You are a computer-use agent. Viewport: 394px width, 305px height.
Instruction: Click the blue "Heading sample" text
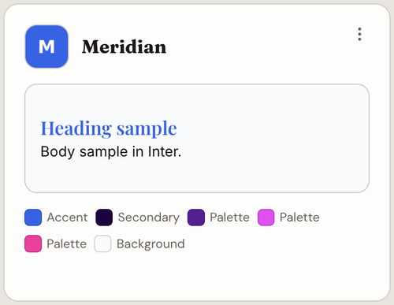109,128
